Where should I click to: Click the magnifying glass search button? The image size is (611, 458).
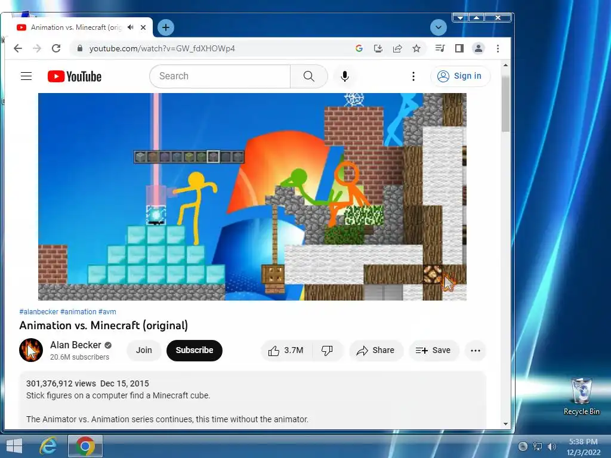point(308,76)
